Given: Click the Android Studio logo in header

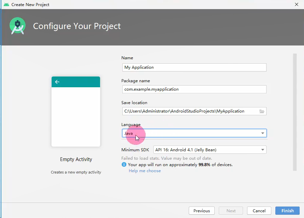Looking at the screenshot, I should [x=18, y=26].
